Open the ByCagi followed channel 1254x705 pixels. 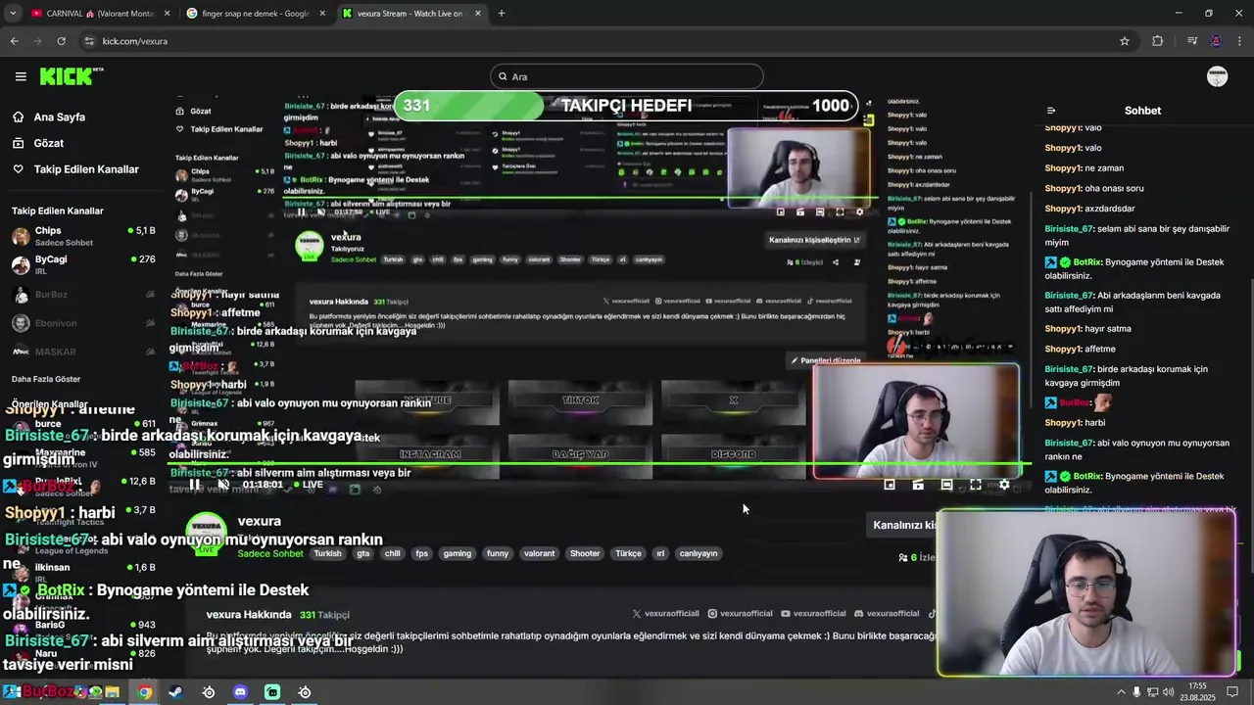click(x=83, y=264)
